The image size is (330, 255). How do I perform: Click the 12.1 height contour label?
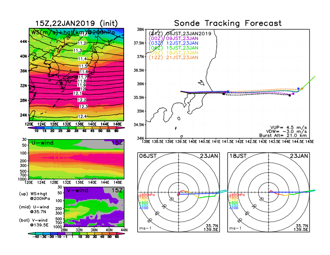[77, 93]
